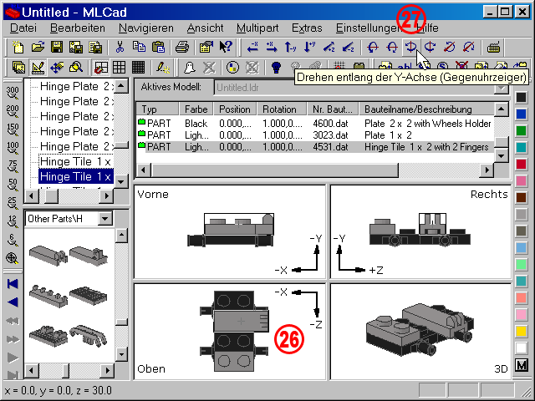This screenshot has width=535, height=401.
Task: Click the Nr. Baut... column header
Action: coord(333,109)
